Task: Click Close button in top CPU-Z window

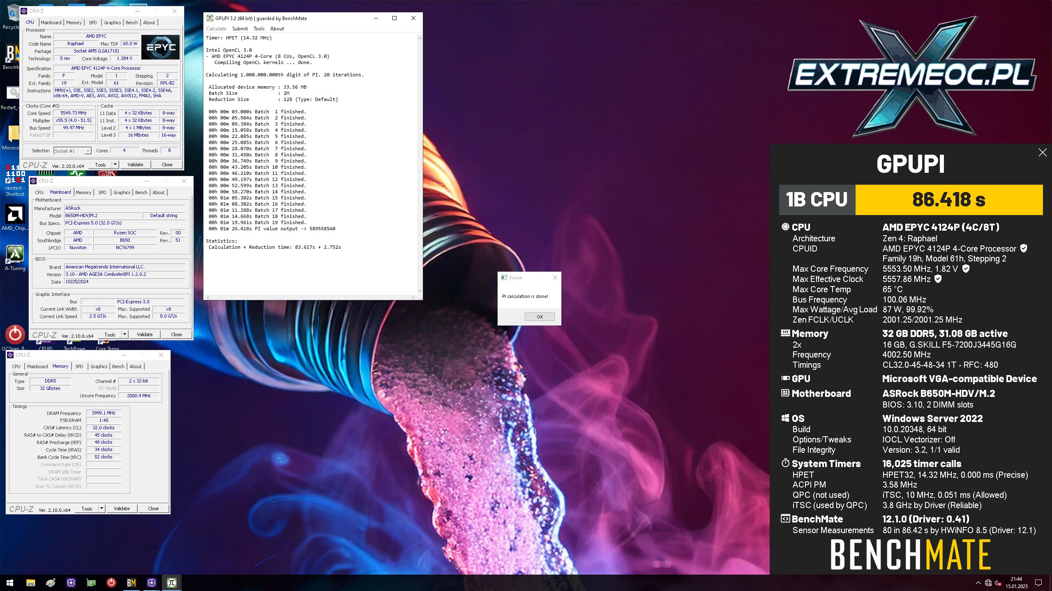Action: pos(167,165)
